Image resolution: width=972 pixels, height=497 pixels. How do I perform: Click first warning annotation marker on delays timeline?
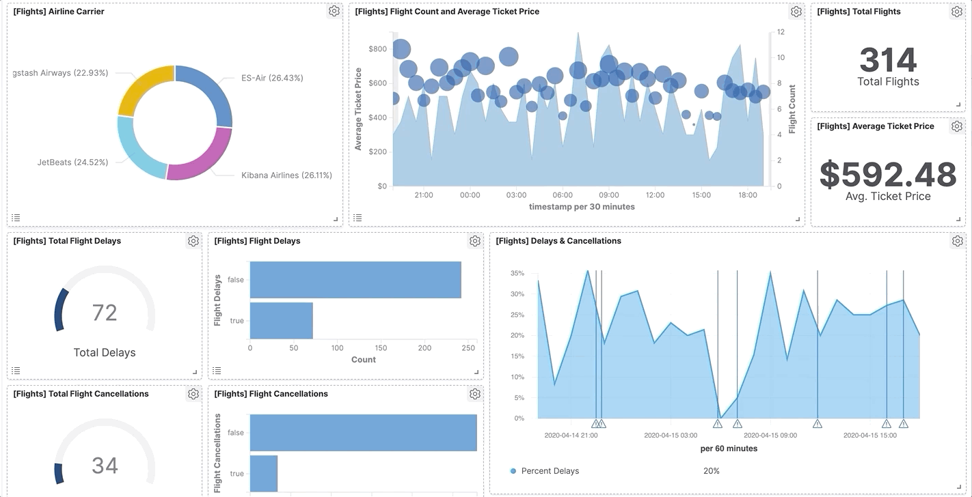[595, 424]
